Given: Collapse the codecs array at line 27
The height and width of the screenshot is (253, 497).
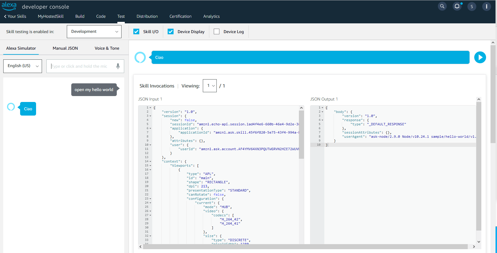Looking at the screenshot, I should click(150, 215).
